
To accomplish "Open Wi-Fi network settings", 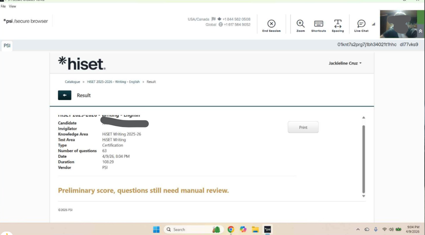I will tap(384, 229).
